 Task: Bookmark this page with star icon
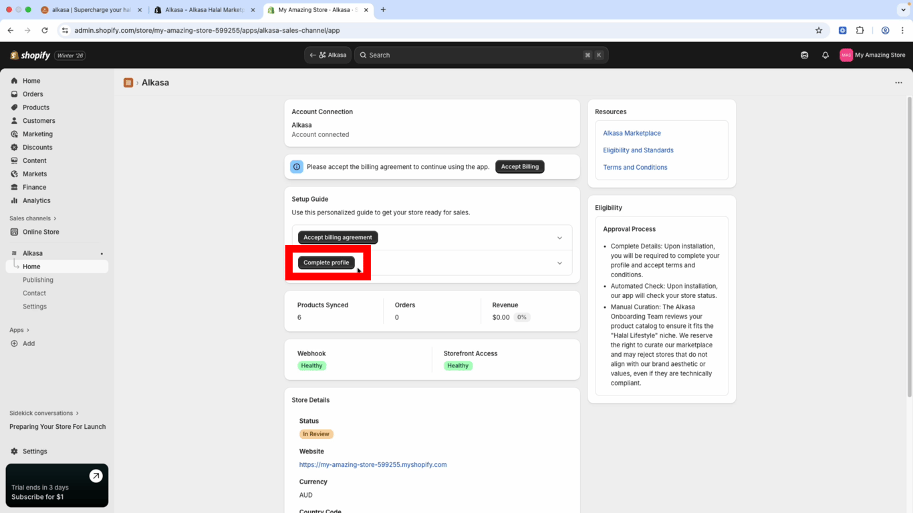(x=819, y=31)
